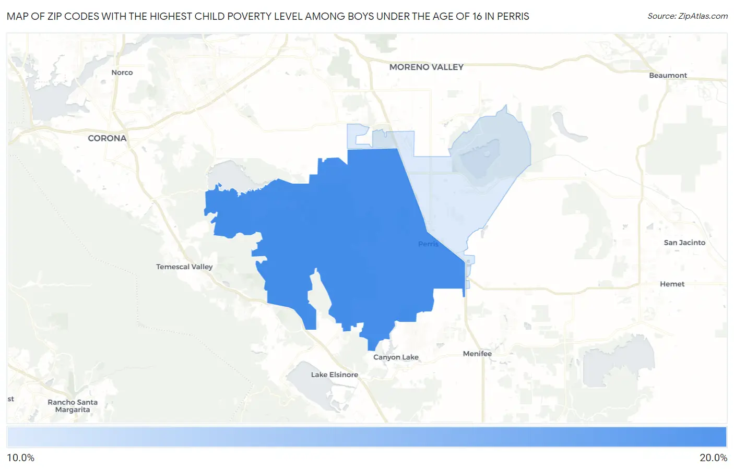The width and height of the screenshot is (734, 469).
Task: Click the Source: ZipAtlas.com text
Action: click(688, 16)
